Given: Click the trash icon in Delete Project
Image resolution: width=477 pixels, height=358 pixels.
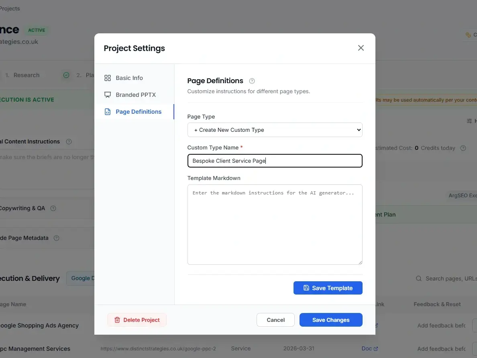Looking at the screenshot, I should 117,320.
